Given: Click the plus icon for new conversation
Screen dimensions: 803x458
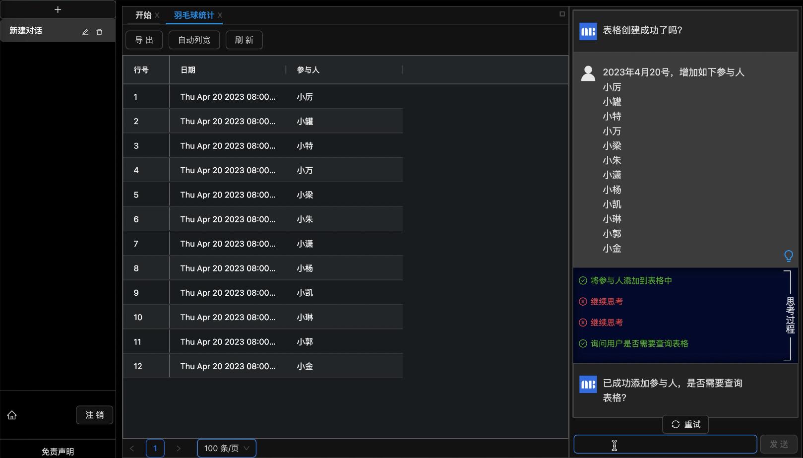Looking at the screenshot, I should pyautogui.click(x=58, y=9).
